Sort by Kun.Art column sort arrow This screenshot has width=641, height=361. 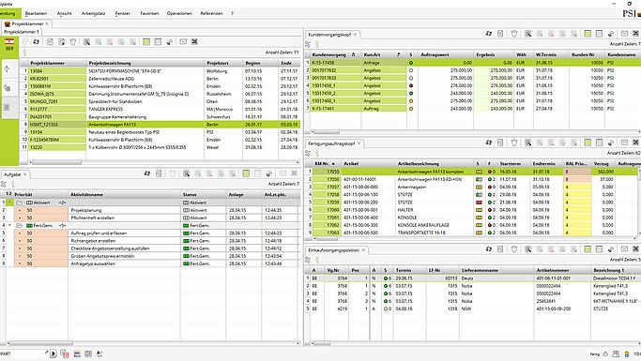pyautogui.click(x=399, y=54)
